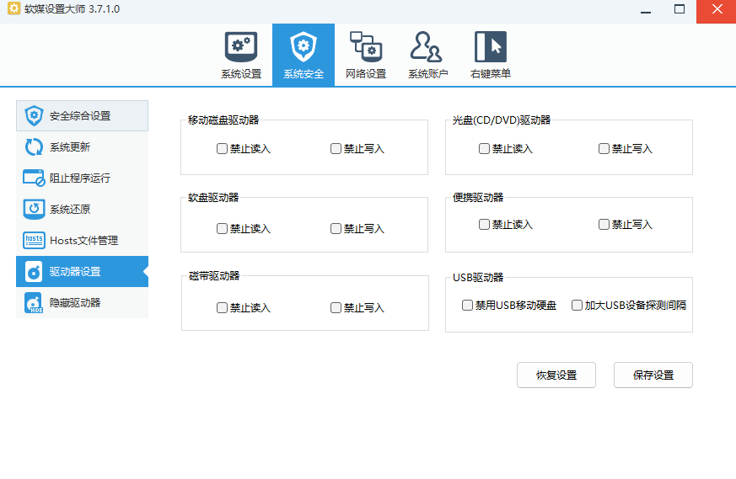Toggle 禁止读入 under 磁带驱动器

[x=222, y=308]
